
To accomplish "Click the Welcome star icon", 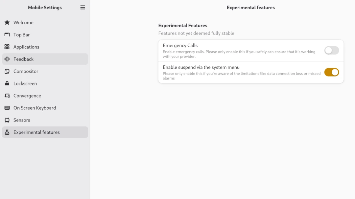I will point(7,23).
